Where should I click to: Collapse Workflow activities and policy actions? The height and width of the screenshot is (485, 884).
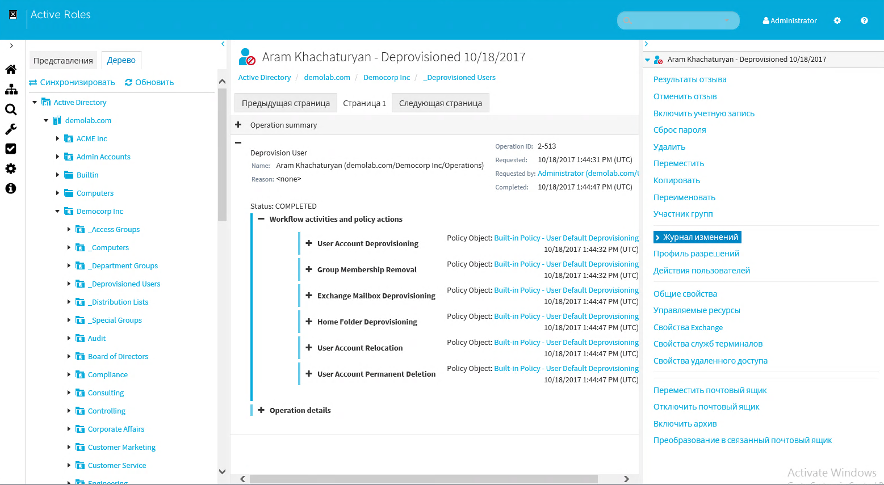(261, 219)
